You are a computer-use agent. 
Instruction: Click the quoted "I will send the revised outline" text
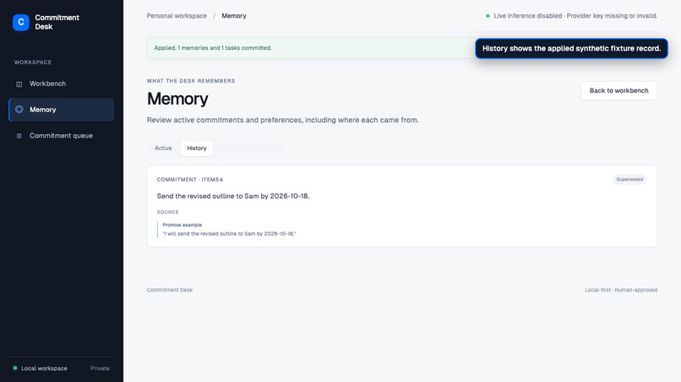(x=229, y=234)
